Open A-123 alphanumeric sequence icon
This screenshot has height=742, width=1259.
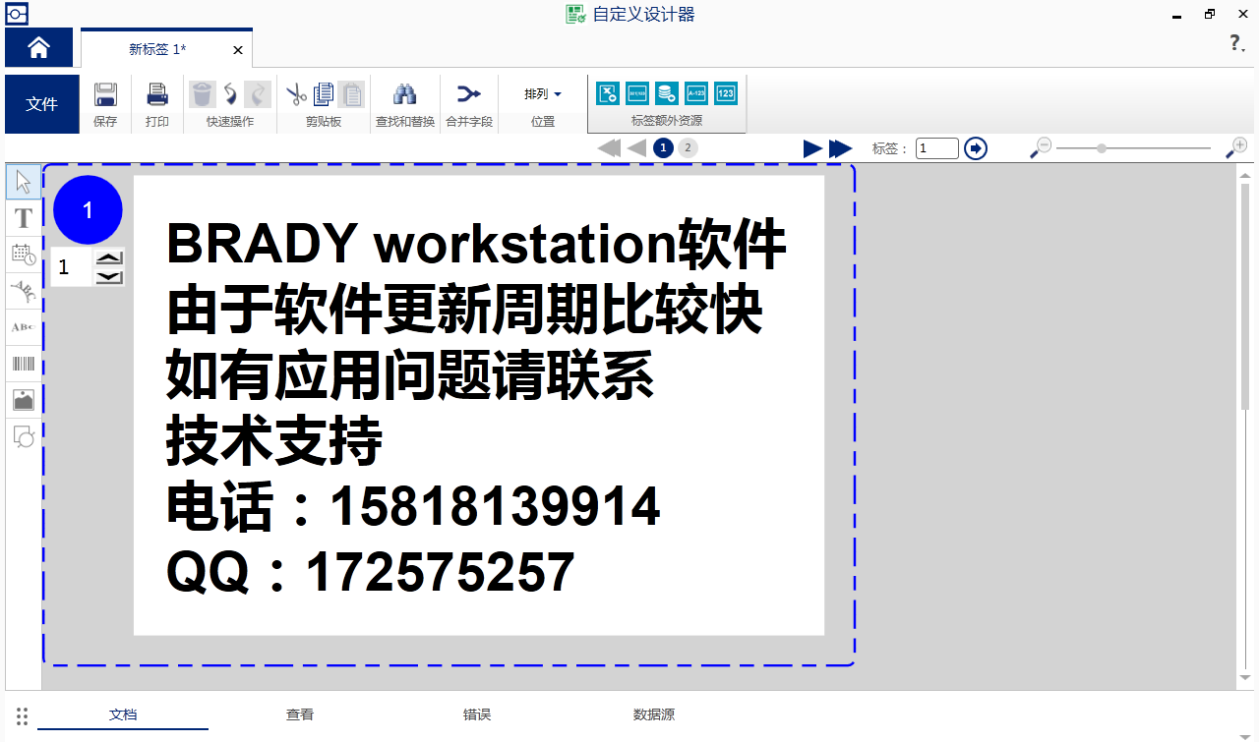click(696, 93)
